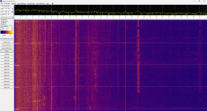207x111 pixels.
Task: Click the Time display button
Action: (x=7, y=45)
